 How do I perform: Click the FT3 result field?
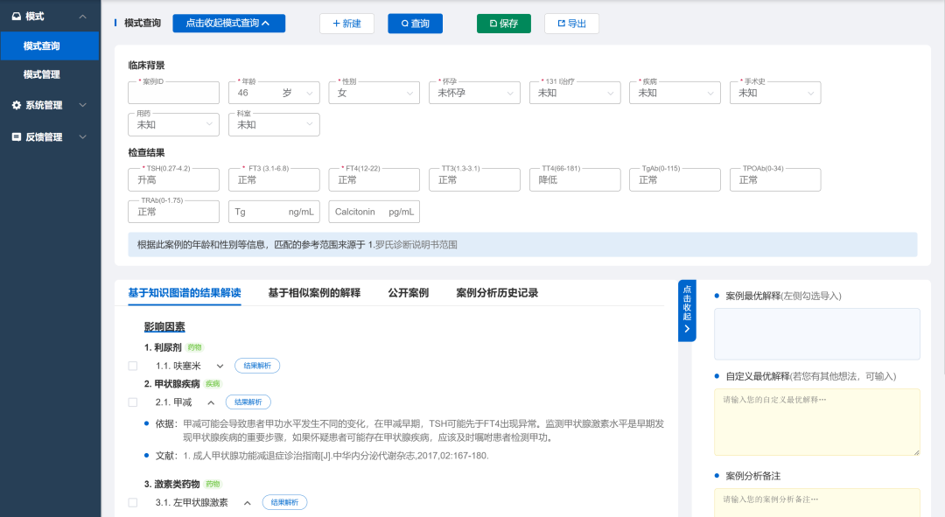coord(274,180)
